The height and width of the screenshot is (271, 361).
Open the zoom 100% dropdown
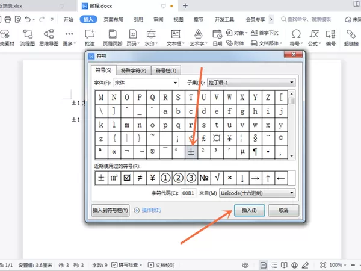tap(338, 265)
